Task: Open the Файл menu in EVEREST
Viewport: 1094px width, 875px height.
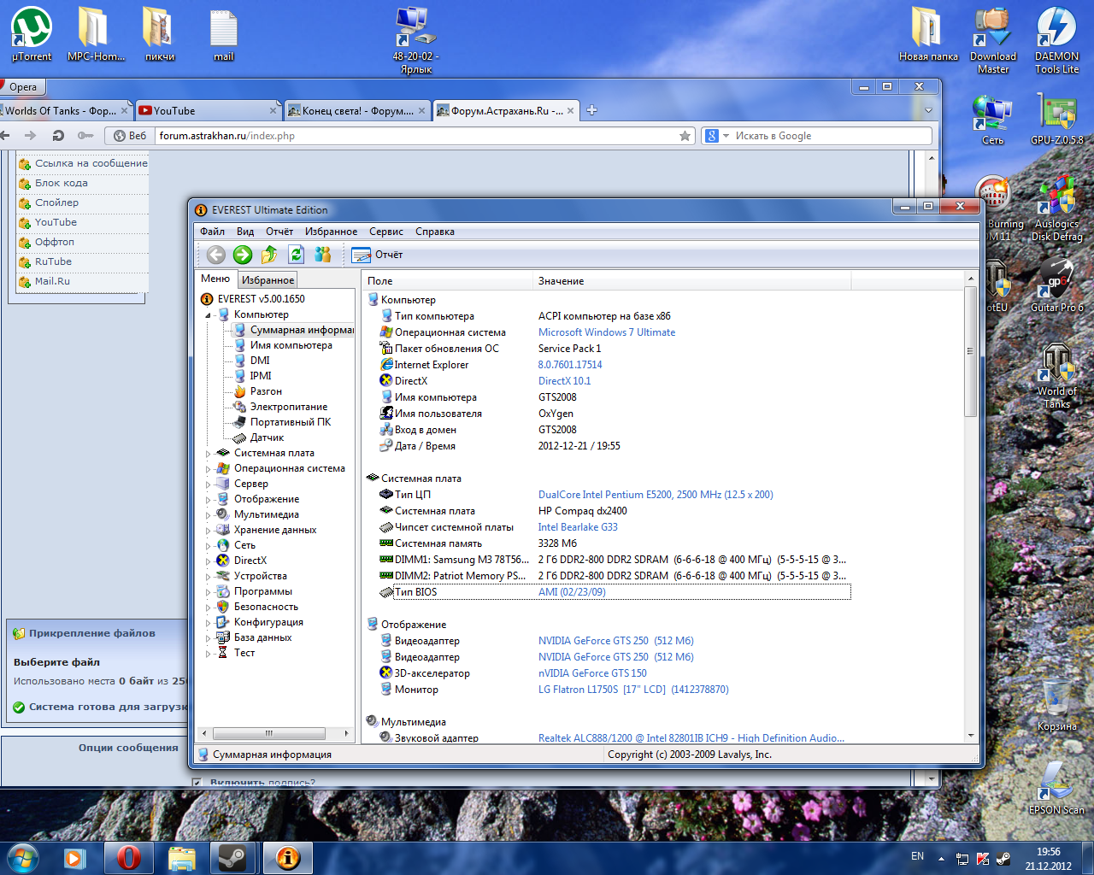Action: tap(212, 232)
